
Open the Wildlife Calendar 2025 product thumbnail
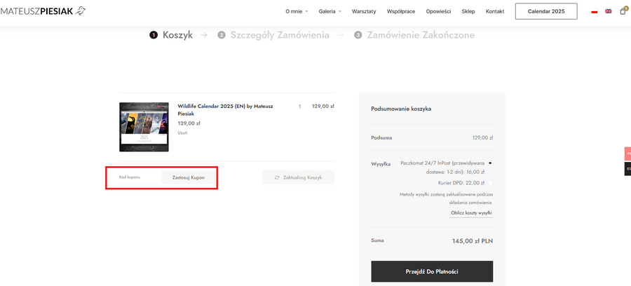(x=144, y=127)
